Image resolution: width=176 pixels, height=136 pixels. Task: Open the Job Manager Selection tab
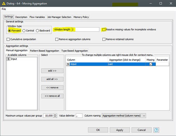[x=59, y=17]
